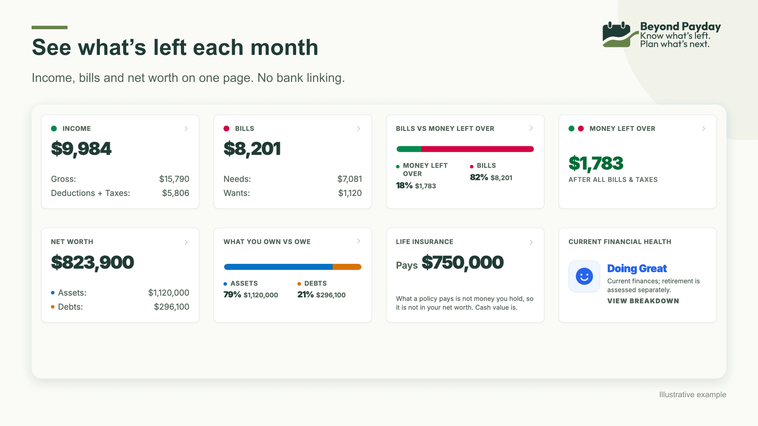This screenshot has width=758, height=426.
Task: Click AFTER ALL BILLS & TAXES caption
Action: [613, 179]
